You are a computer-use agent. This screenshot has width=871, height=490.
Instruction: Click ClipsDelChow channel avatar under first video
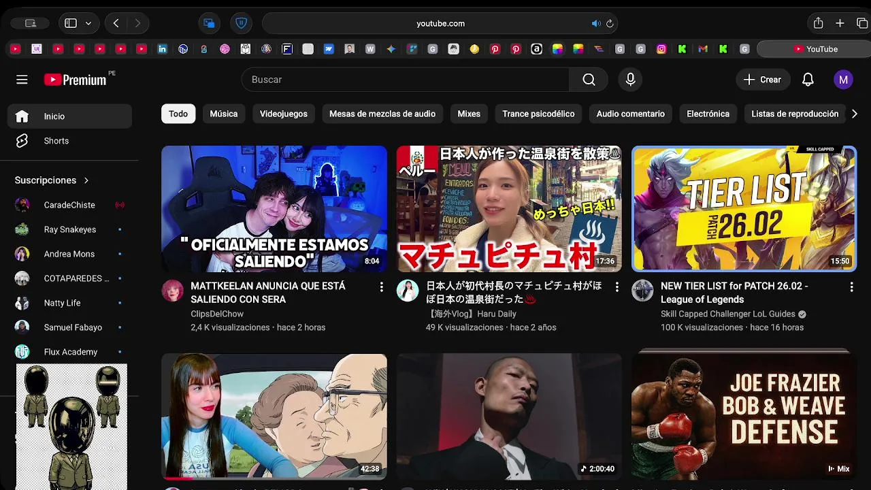(172, 291)
